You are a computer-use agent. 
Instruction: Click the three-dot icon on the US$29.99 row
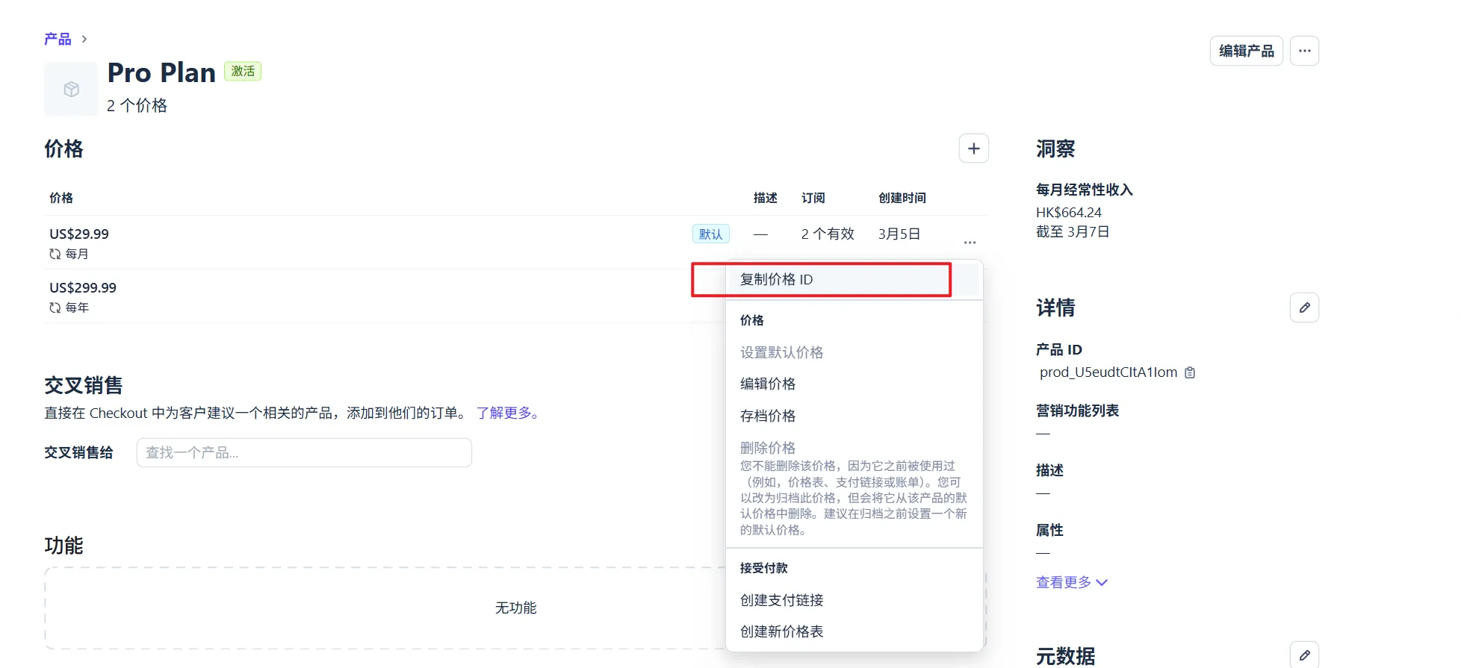pos(970,243)
